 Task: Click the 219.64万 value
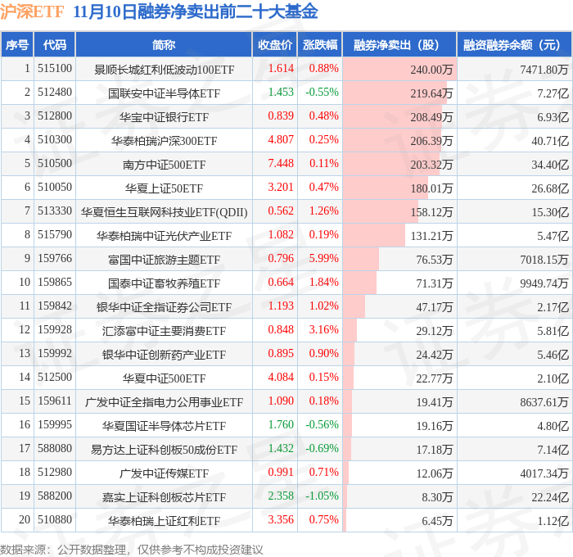431,93
